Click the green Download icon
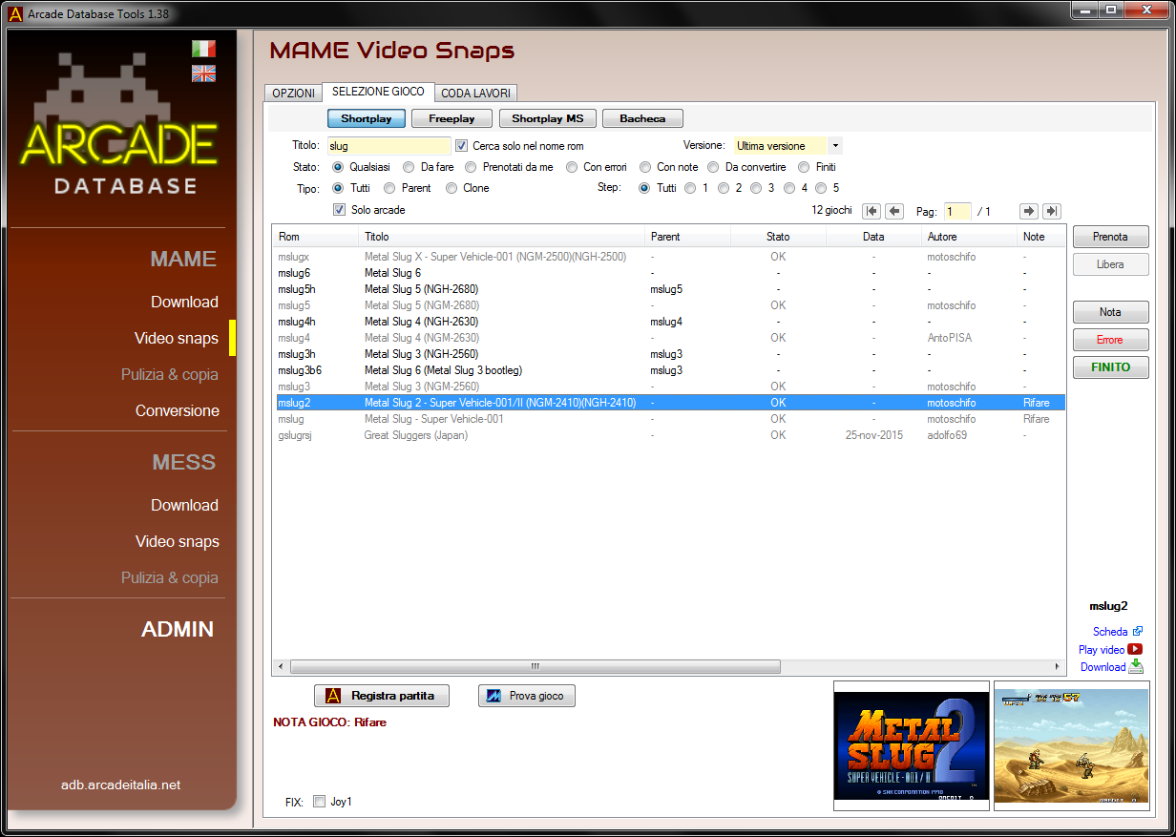Screen dimensions: 1176x837 point(1135,667)
